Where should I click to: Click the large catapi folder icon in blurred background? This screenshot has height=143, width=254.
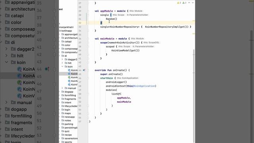point(7,15)
